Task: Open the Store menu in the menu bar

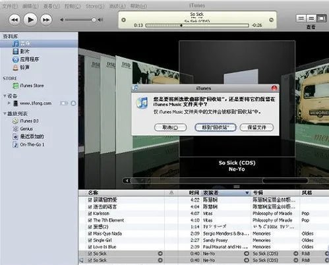Action: 95,6
